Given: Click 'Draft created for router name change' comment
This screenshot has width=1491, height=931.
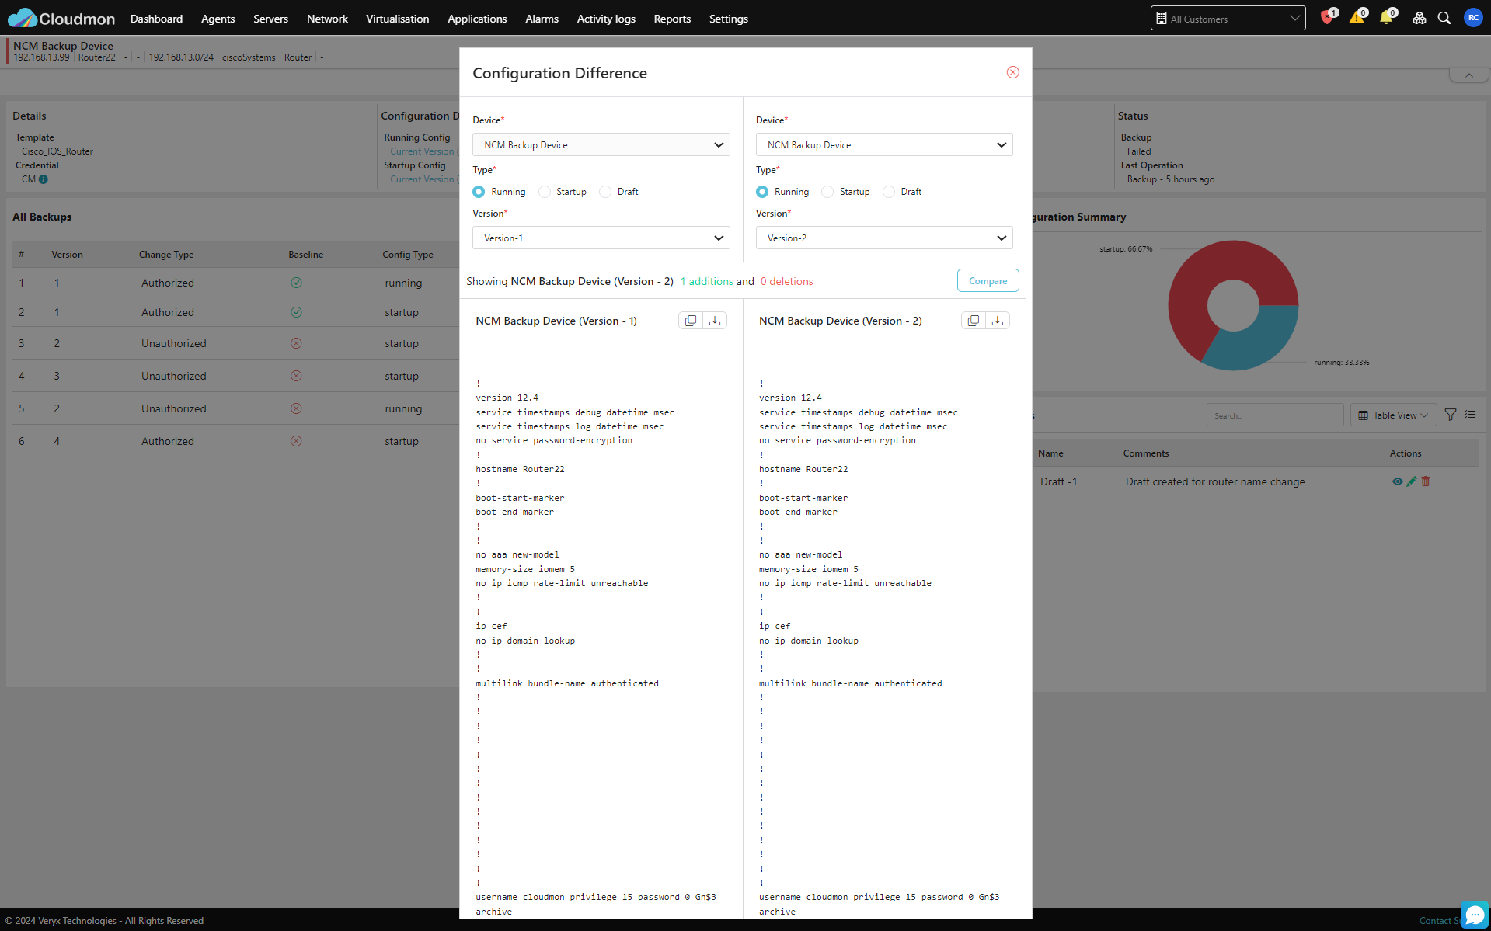Looking at the screenshot, I should (x=1215, y=481).
